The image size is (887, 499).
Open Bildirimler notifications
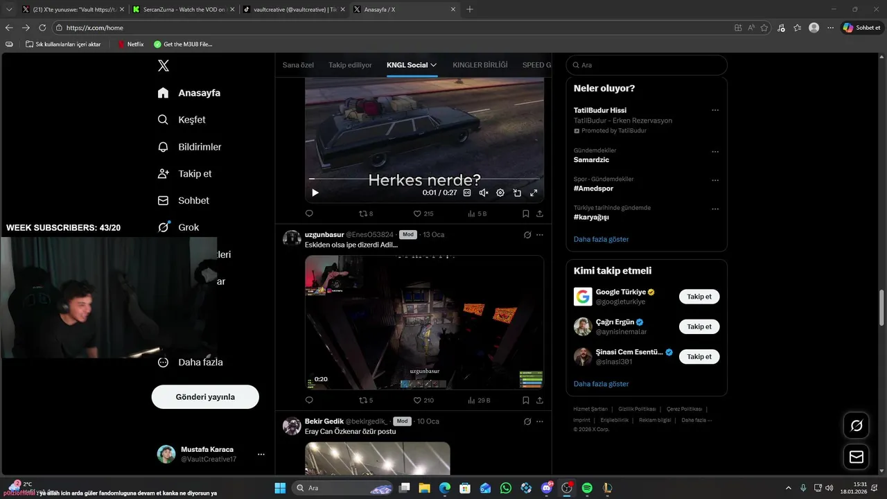189,147
